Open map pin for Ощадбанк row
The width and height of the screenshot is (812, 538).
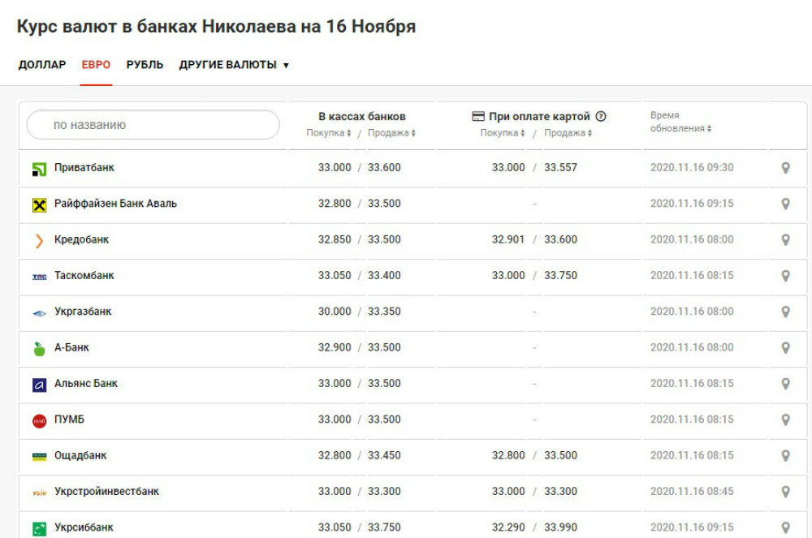(785, 456)
